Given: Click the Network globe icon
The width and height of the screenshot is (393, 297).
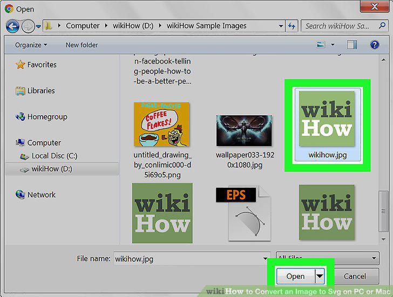Looking at the screenshot, I should (21, 195).
